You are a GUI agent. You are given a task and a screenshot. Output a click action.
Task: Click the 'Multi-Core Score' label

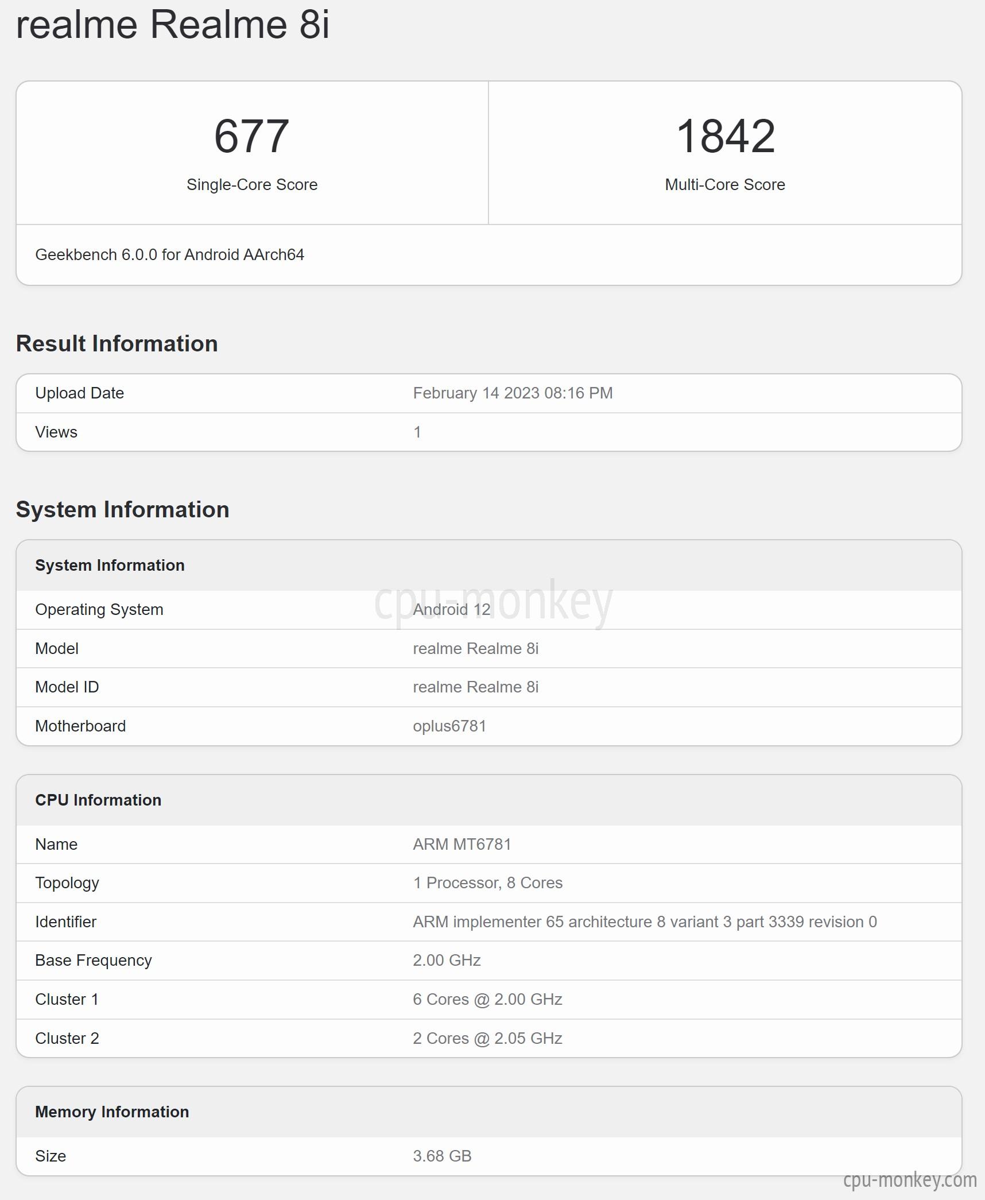[725, 184]
